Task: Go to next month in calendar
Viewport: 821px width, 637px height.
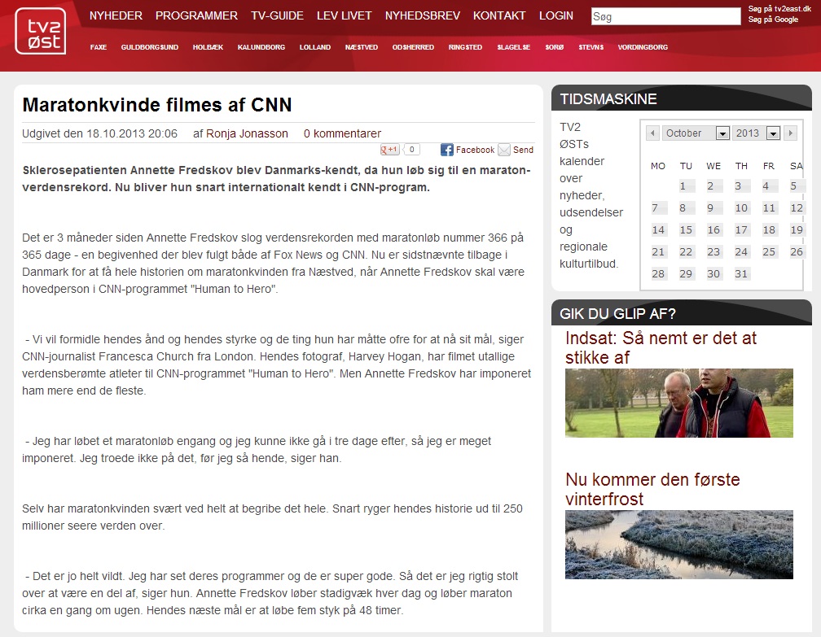Action: 791,133
